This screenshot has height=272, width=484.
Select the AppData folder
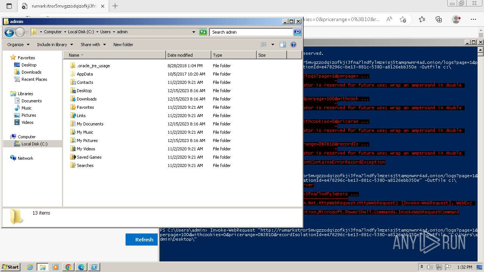coord(85,74)
